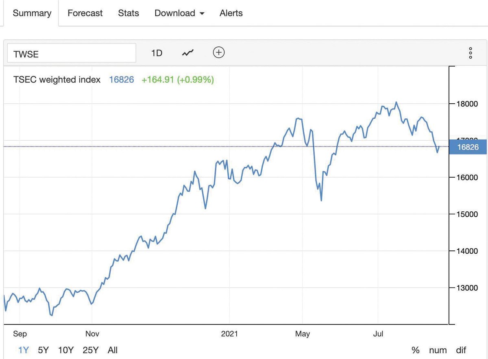
Task: Select the 1Y time range
Action: pos(23,350)
